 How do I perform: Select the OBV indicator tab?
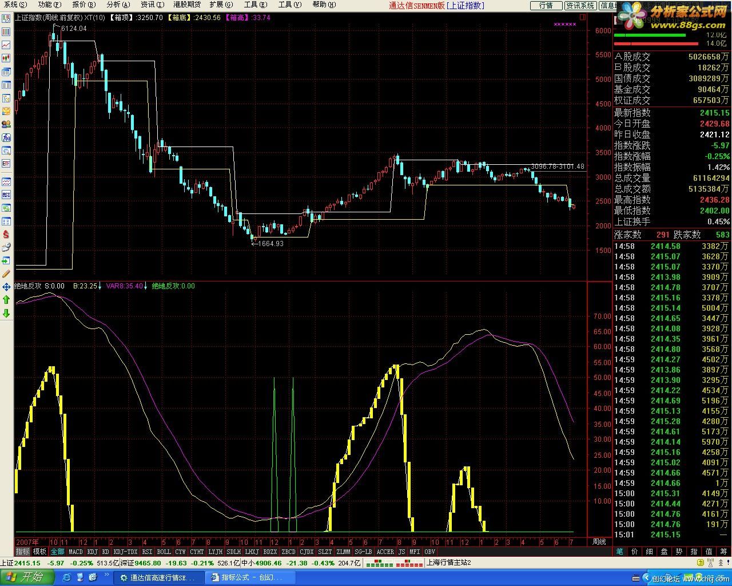point(429,552)
